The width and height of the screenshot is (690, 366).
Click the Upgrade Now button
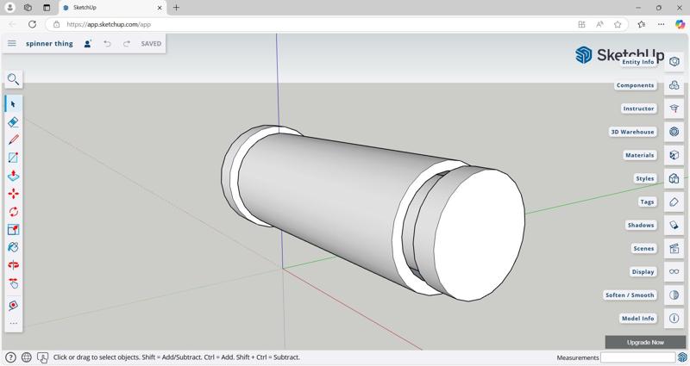(645, 342)
